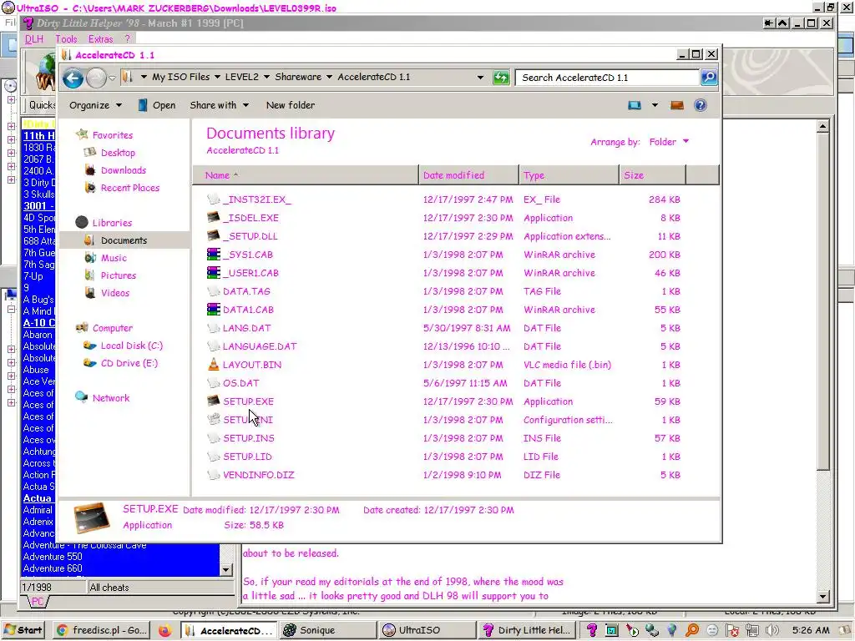This screenshot has width=855, height=641.
Task: Click the large SETUP.EXE preview thumbnail
Action: click(92, 517)
